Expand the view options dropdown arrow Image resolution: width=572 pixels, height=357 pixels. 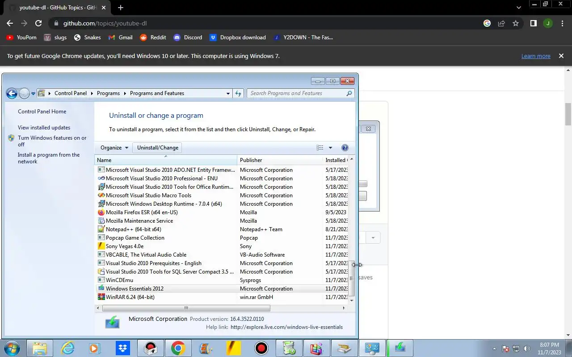(330, 148)
